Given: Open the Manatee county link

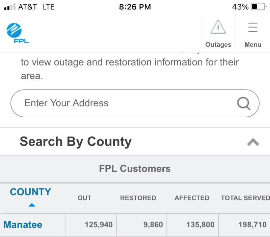Looking at the screenshot, I should [x=23, y=225].
